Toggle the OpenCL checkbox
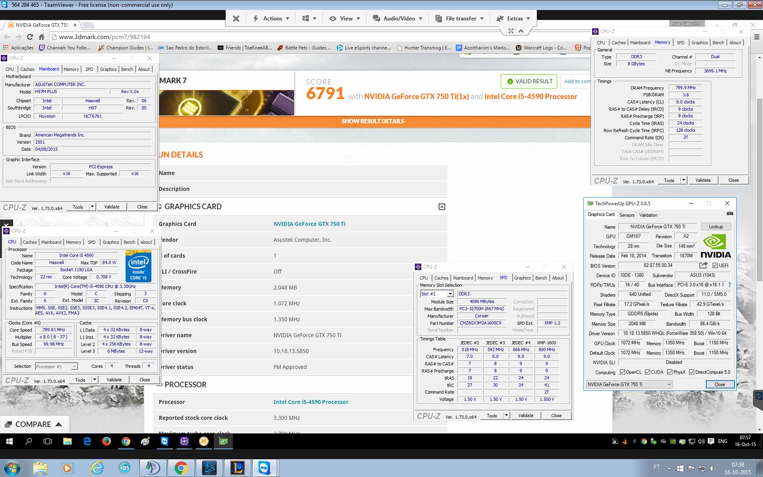This screenshot has height=477, width=763. pos(622,372)
